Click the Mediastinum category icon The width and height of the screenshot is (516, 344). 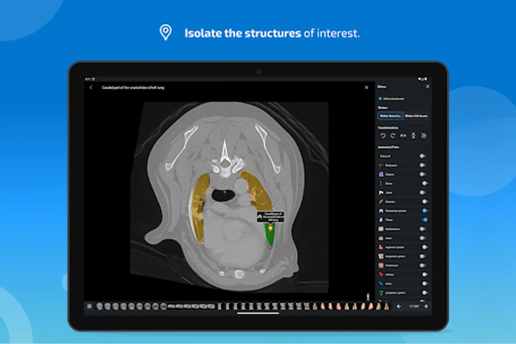pyautogui.click(x=381, y=229)
